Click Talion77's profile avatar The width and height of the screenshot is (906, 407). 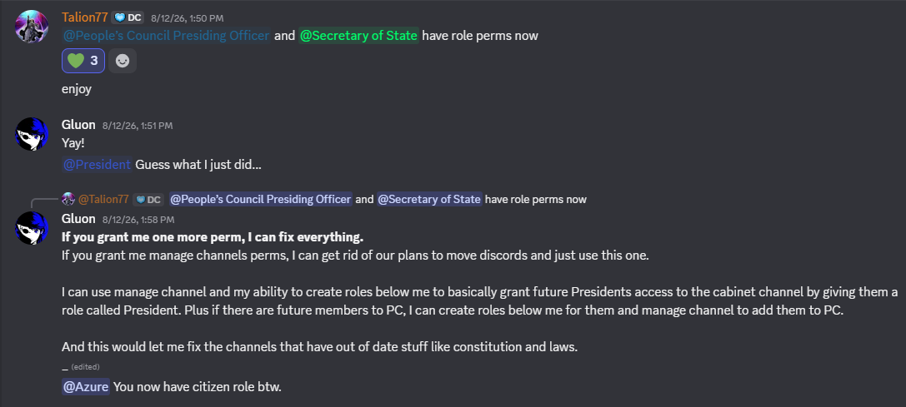tap(31, 27)
